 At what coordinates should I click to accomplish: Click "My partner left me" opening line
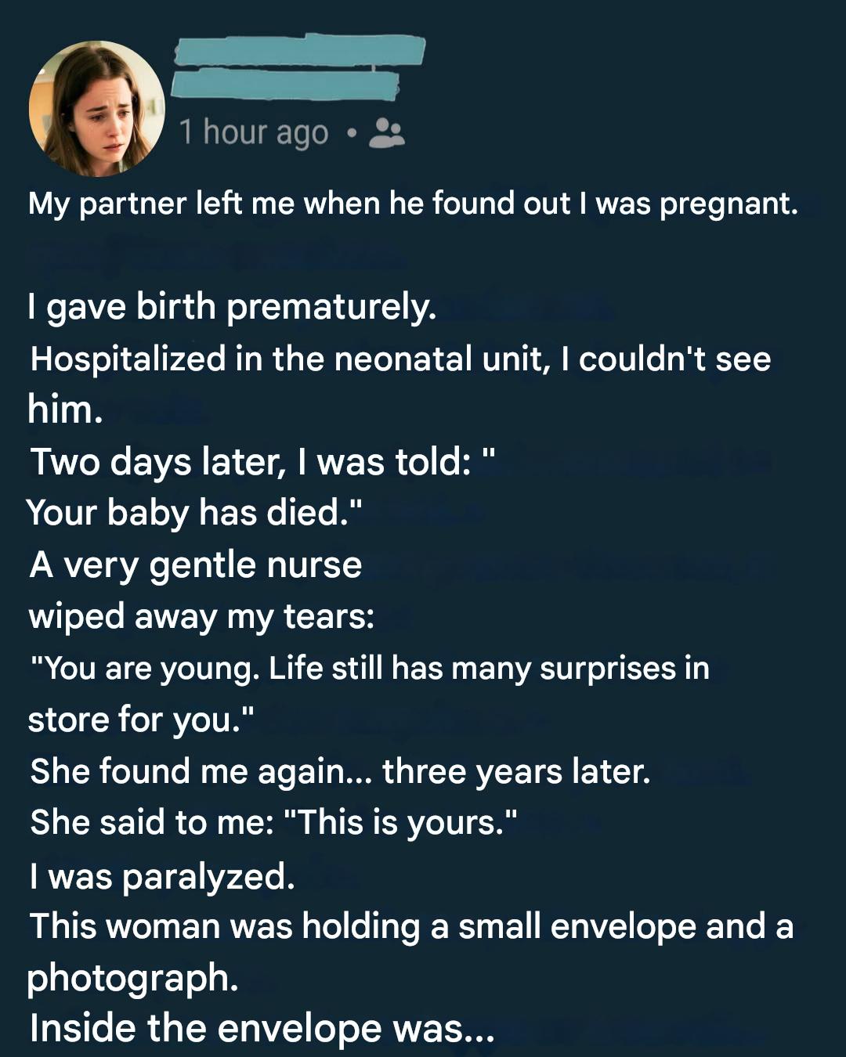pyautogui.click(x=413, y=204)
